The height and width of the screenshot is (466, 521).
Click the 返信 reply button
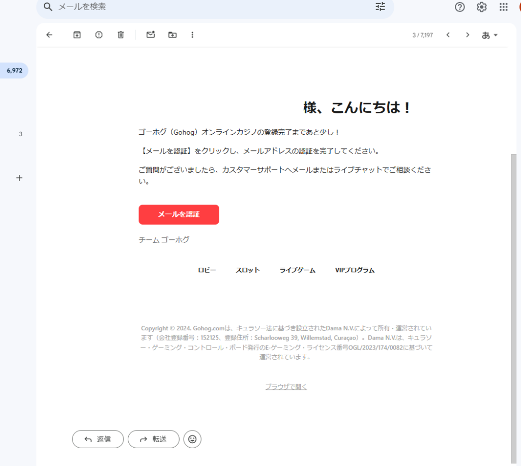(x=98, y=439)
